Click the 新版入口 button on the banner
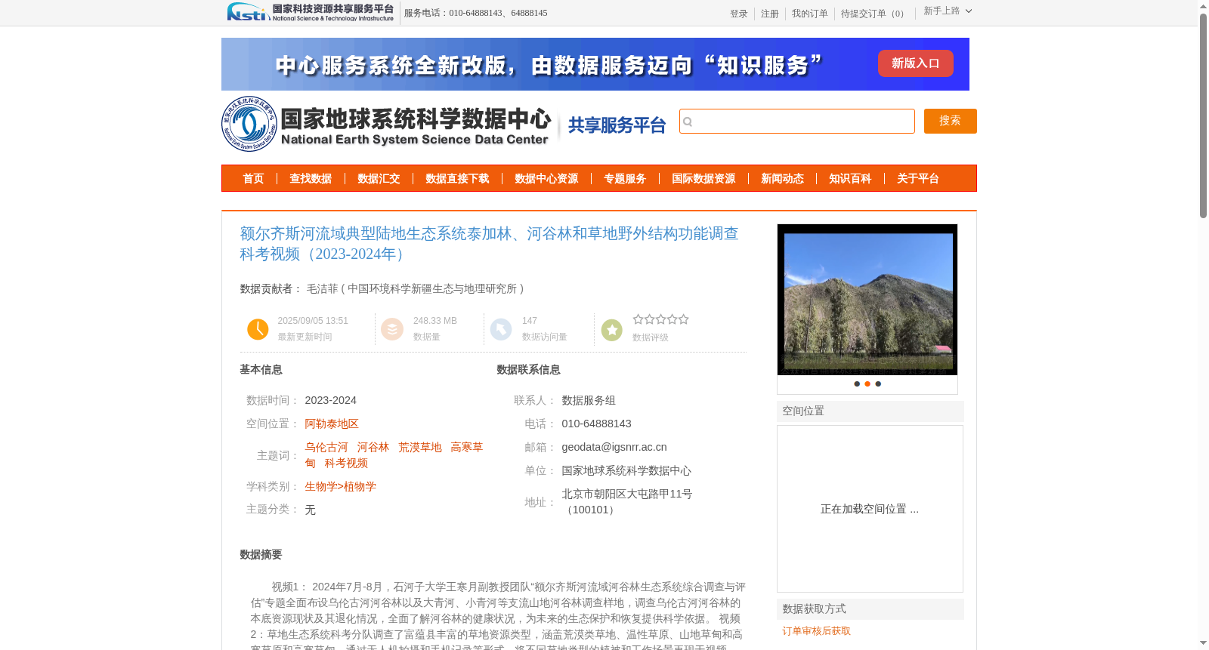This screenshot has width=1209, height=650. tap(915, 63)
